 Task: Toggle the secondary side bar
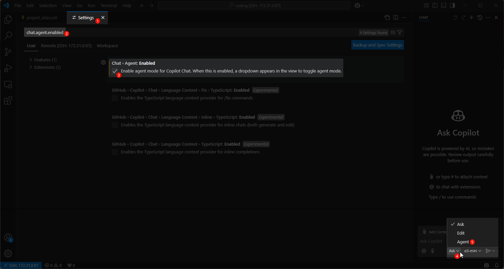pyautogui.click(x=453, y=5)
